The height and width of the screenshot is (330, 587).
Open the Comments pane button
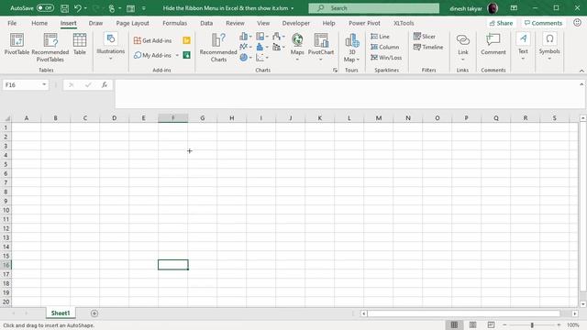tap(543, 23)
